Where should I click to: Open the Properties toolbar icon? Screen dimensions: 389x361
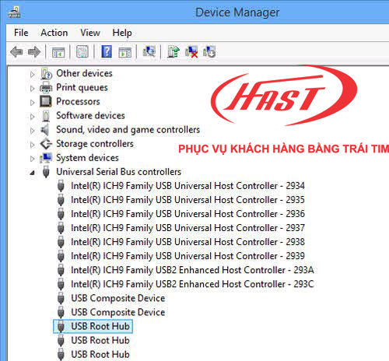tap(82, 52)
